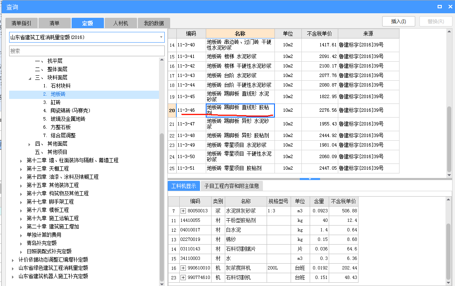
Task: Expand 计价依据动态调整汇编增补定额 node
Action: pos(13,260)
